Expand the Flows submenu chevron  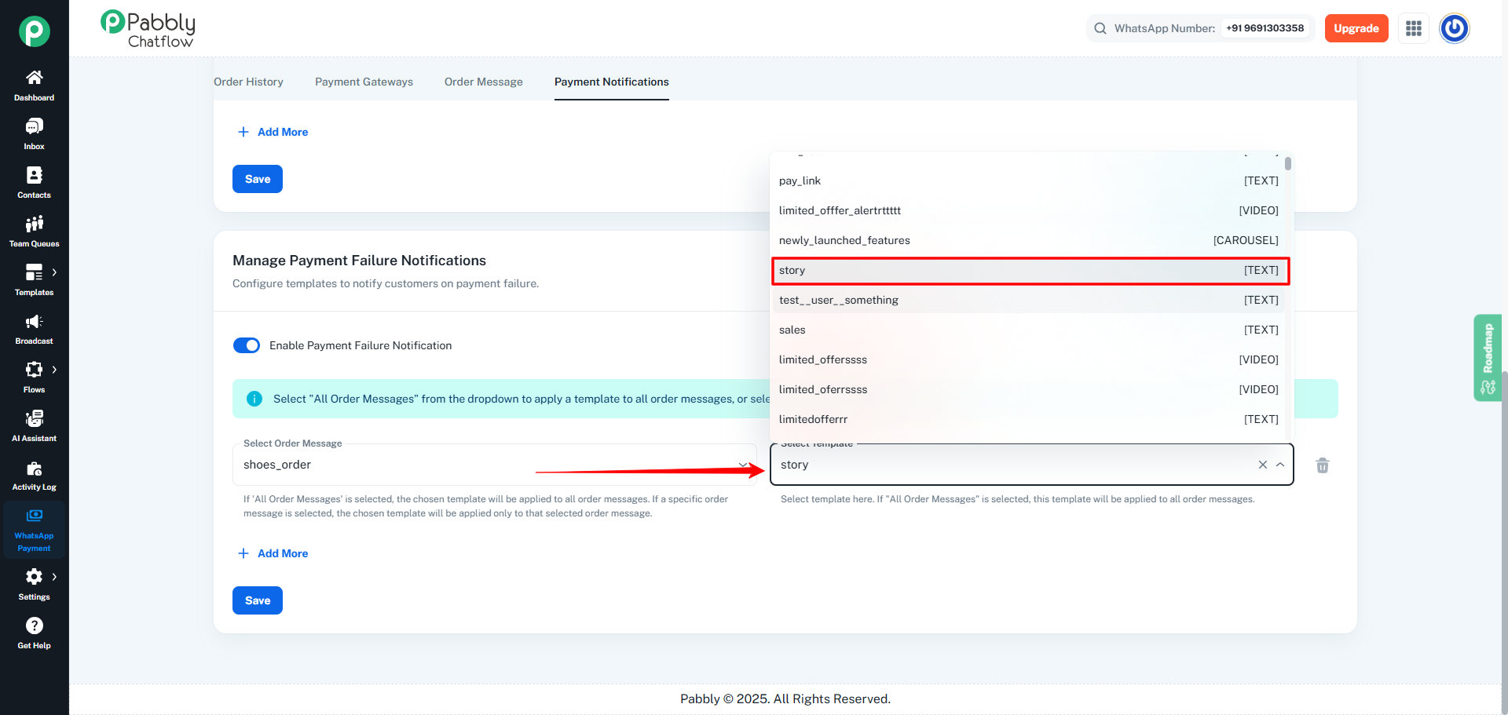(x=54, y=370)
